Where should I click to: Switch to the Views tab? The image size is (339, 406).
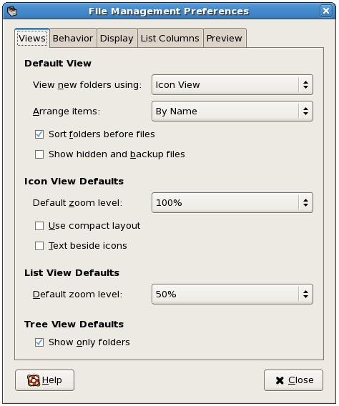point(32,38)
